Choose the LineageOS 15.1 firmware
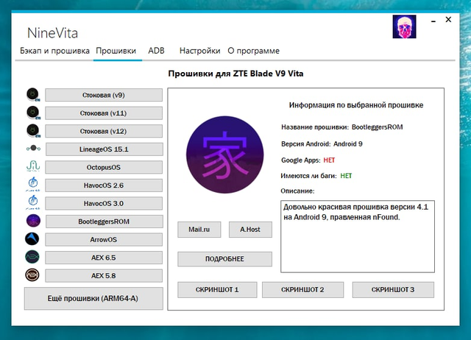The height and width of the screenshot is (340, 471). [x=105, y=149]
